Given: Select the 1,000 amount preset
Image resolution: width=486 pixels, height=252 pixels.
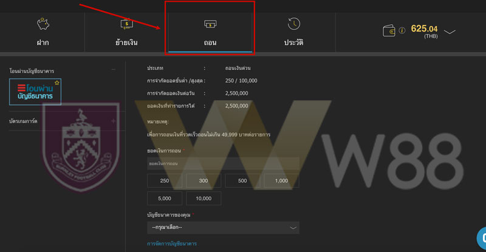Looking at the screenshot, I should [281, 181].
